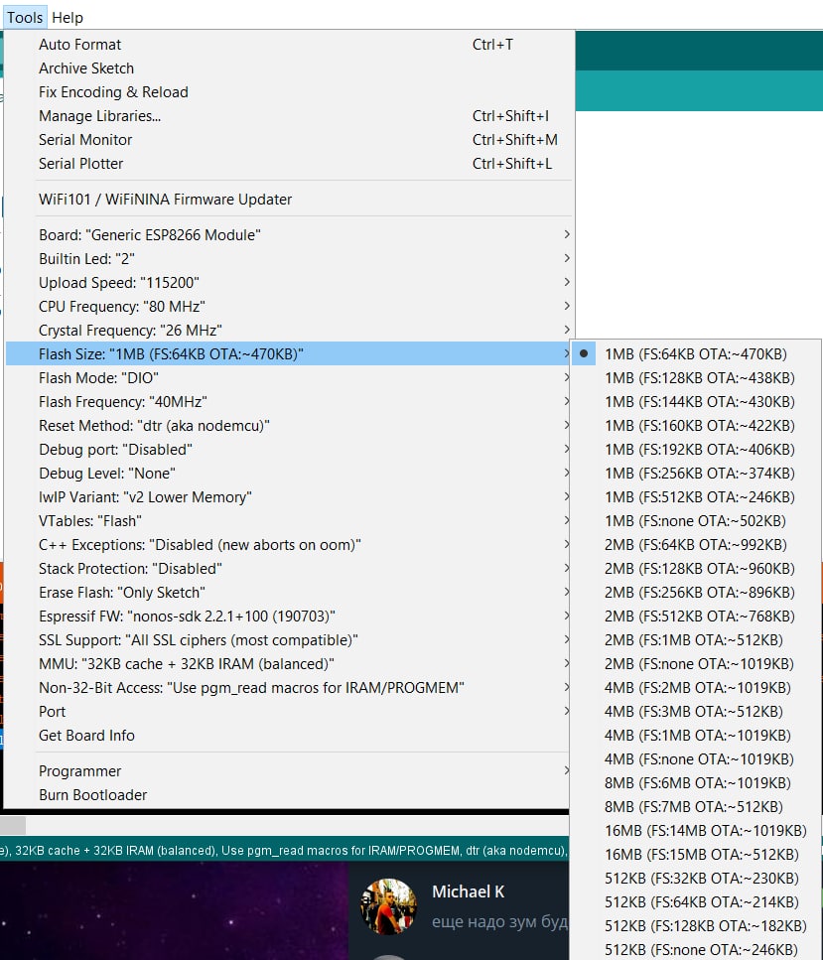Select 1MB (FS:144KB OTA:~430KB) option
The height and width of the screenshot is (960, 823).
[x=696, y=402]
